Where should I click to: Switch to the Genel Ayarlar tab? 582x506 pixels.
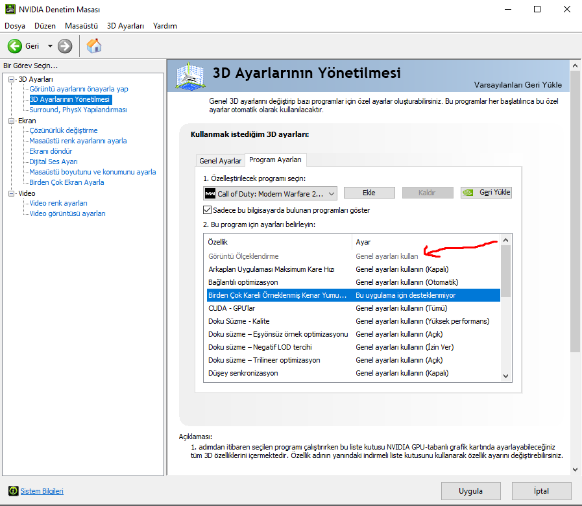pyautogui.click(x=220, y=161)
